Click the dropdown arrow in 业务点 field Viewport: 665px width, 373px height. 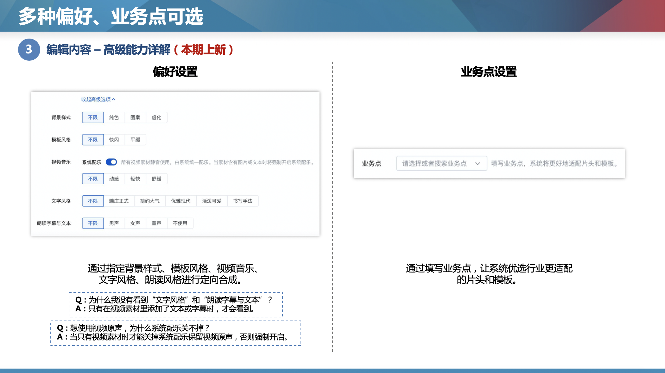[x=478, y=163]
